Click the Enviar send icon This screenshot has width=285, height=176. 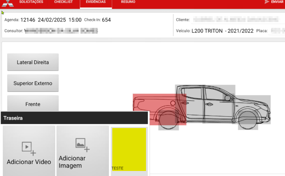[x=267, y=2]
